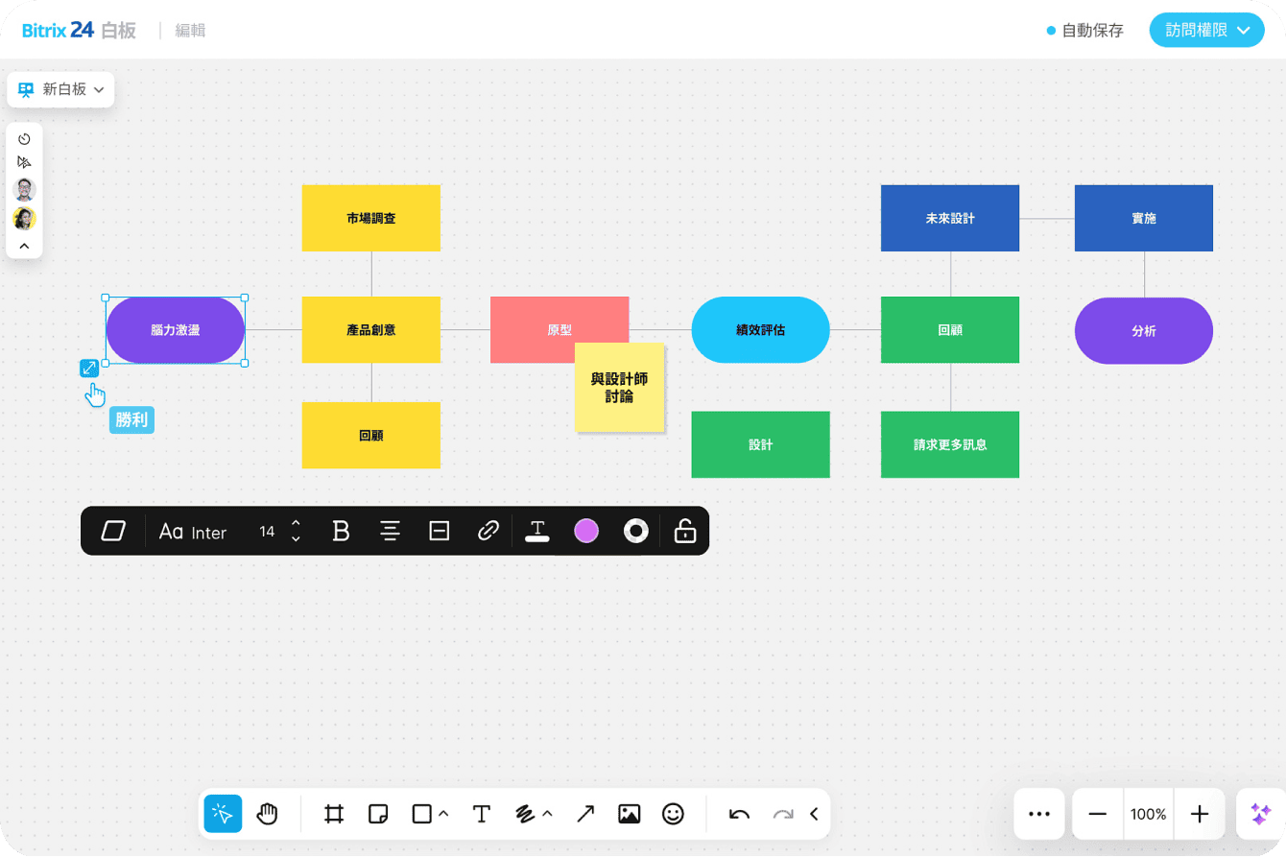Click the undo arrow
The width and height of the screenshot is (1286, 858).
click(739, 814)
